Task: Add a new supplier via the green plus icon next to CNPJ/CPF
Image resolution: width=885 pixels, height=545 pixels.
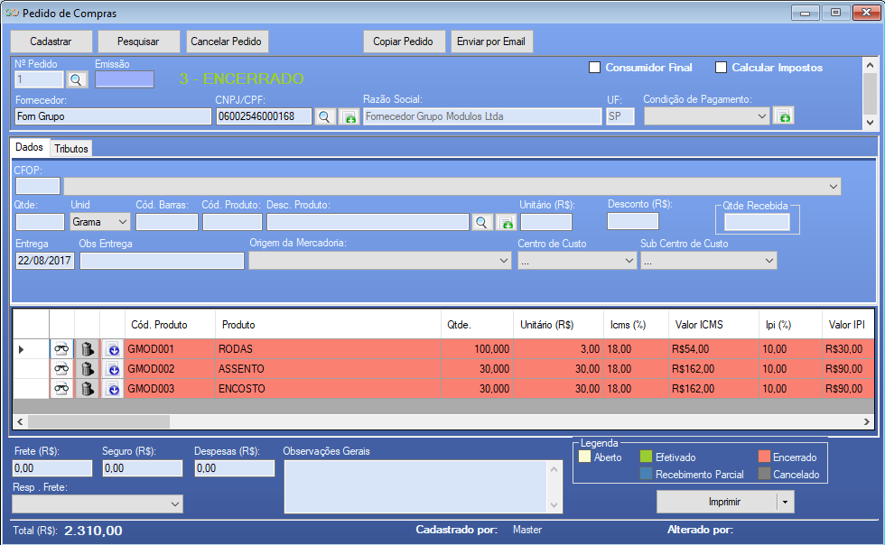Action: tap(349, 116)
